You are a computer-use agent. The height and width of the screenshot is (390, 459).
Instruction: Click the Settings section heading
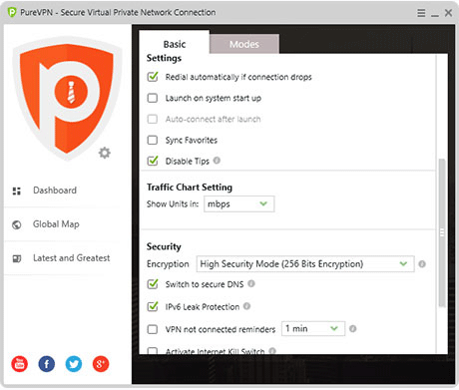coord(164,58)
